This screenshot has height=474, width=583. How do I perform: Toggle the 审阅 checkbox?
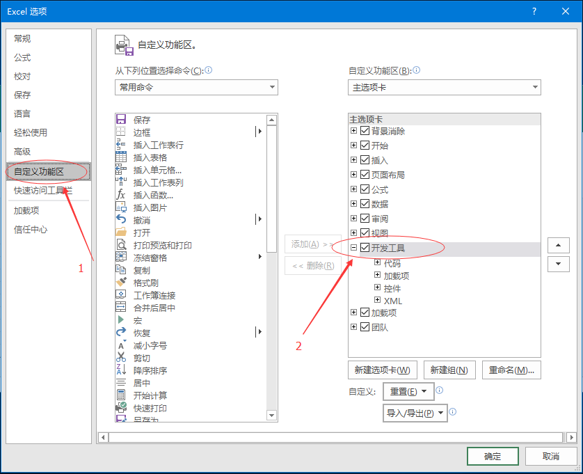click(x=365, y=218)
